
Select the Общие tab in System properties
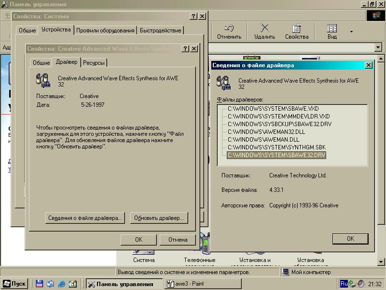click(27, 30)
